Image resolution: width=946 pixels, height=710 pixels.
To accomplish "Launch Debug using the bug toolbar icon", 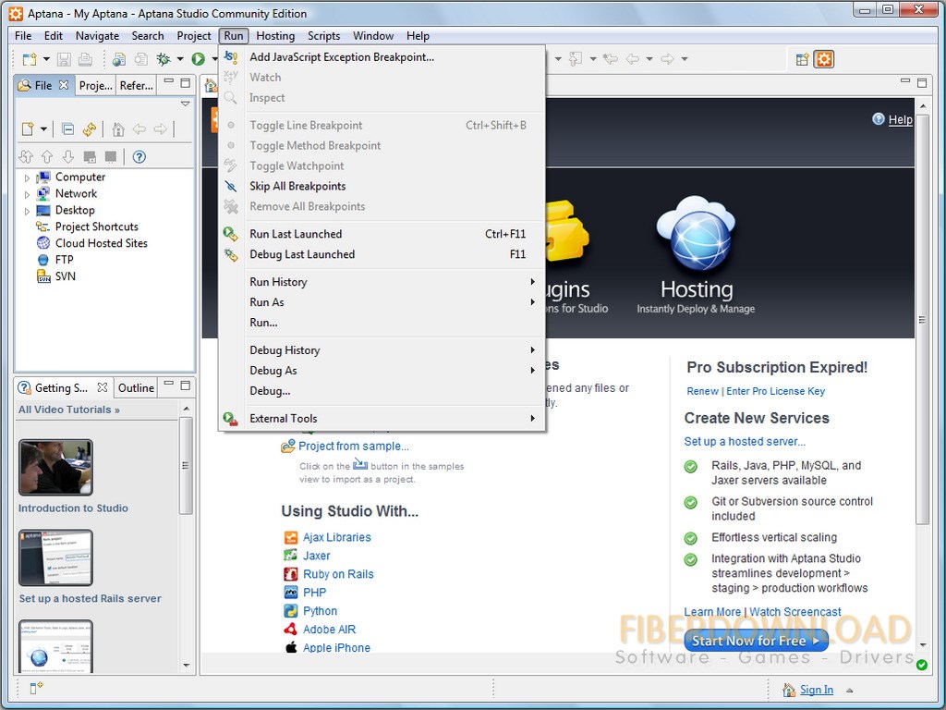I will coord(163,59).
